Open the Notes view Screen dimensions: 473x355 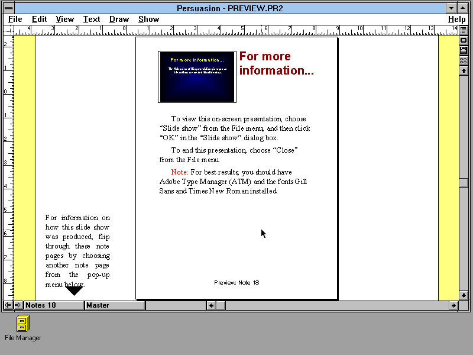click(464, 50)
